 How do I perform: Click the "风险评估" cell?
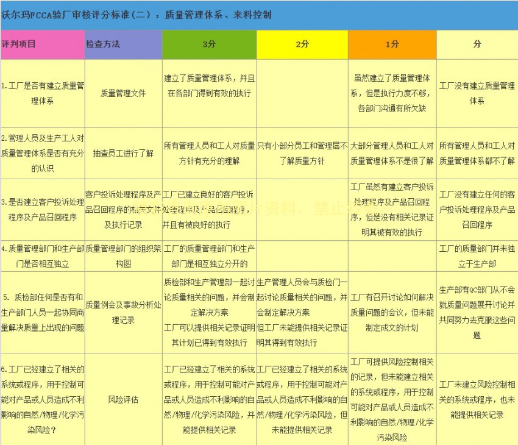click(124, 400)
